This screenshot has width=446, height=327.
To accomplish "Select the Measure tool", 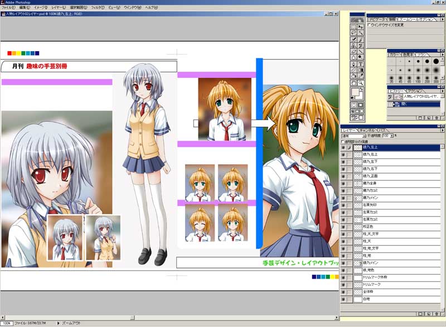I will 353,70.
